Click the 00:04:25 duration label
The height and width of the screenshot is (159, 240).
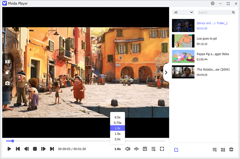click(202, 75)
